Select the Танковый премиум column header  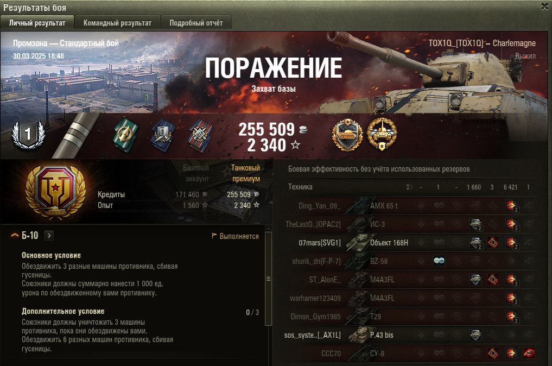(245, 173)
